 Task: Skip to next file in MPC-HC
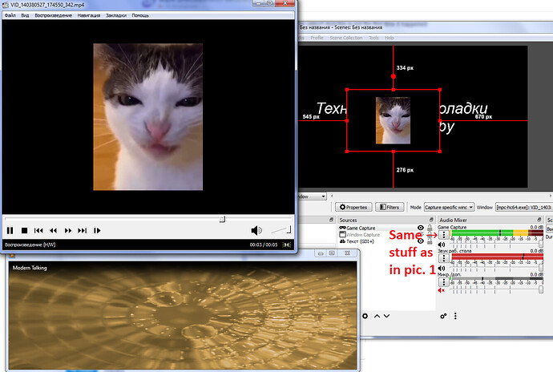coord(83,230)
